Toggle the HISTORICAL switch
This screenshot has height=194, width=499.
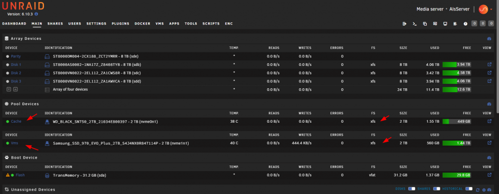tap(469, 189)
